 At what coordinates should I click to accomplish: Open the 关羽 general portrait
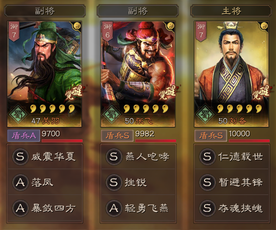point(44,74)
